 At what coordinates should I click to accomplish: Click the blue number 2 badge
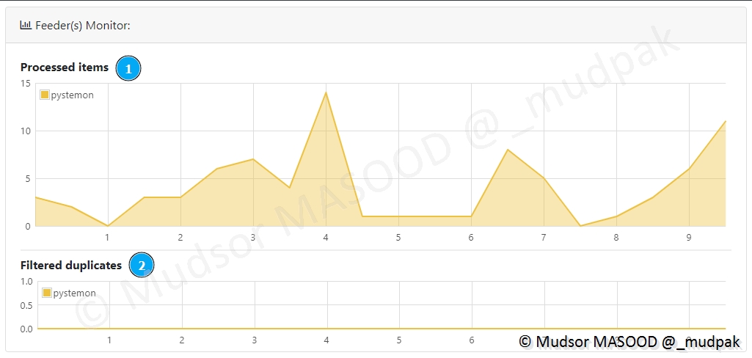pos(142,266)
